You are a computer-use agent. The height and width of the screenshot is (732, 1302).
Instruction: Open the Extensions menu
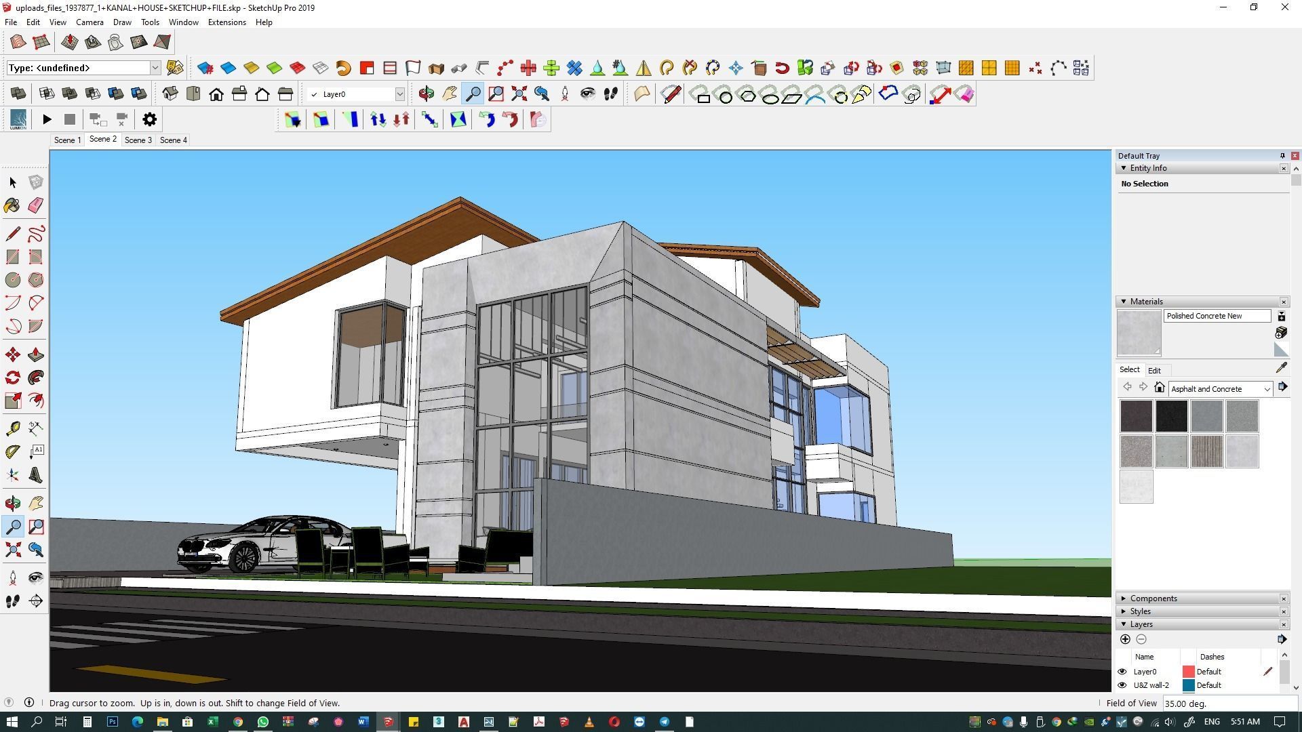[226, 22]
